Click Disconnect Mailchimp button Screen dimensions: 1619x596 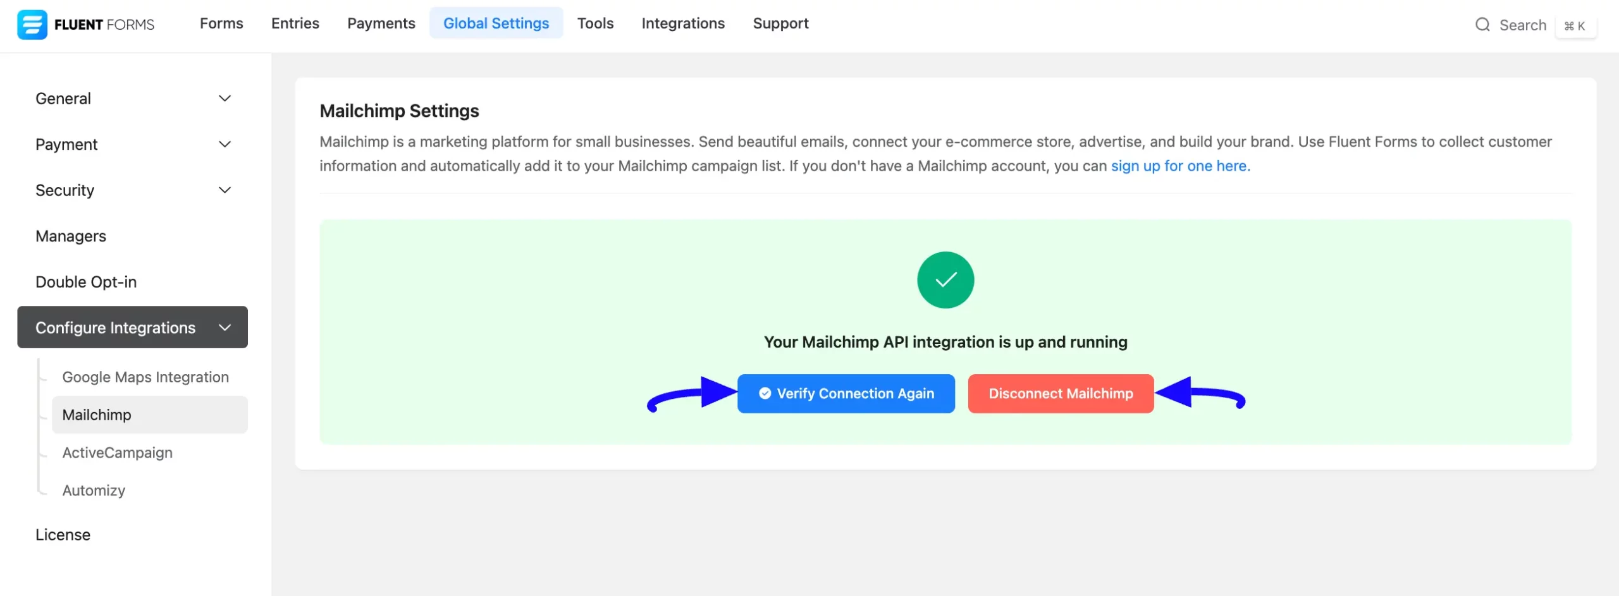[1061, 393]
